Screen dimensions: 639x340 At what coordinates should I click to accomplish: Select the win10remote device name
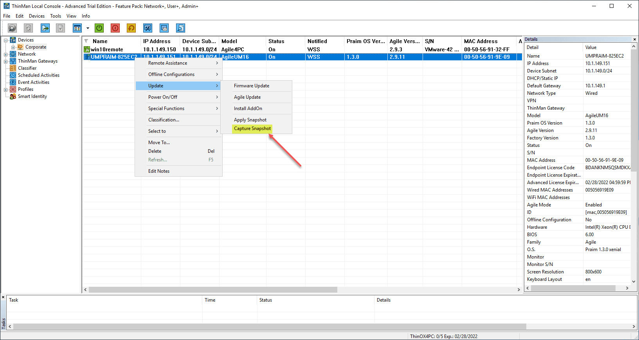(107, 49)
